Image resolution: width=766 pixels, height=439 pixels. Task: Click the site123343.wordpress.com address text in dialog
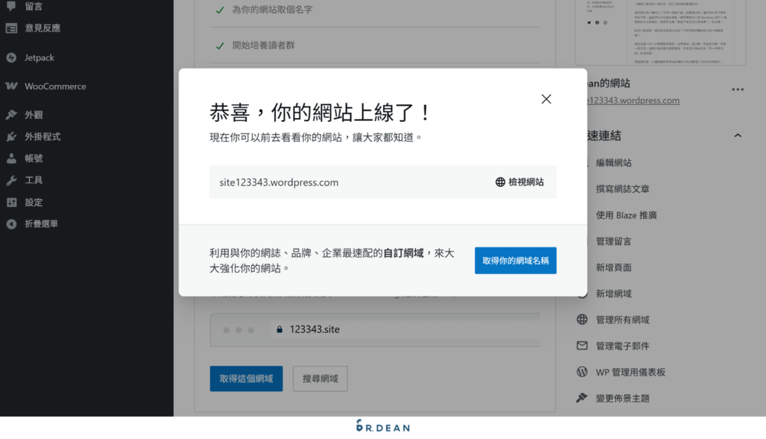click(x=279, y=182)
